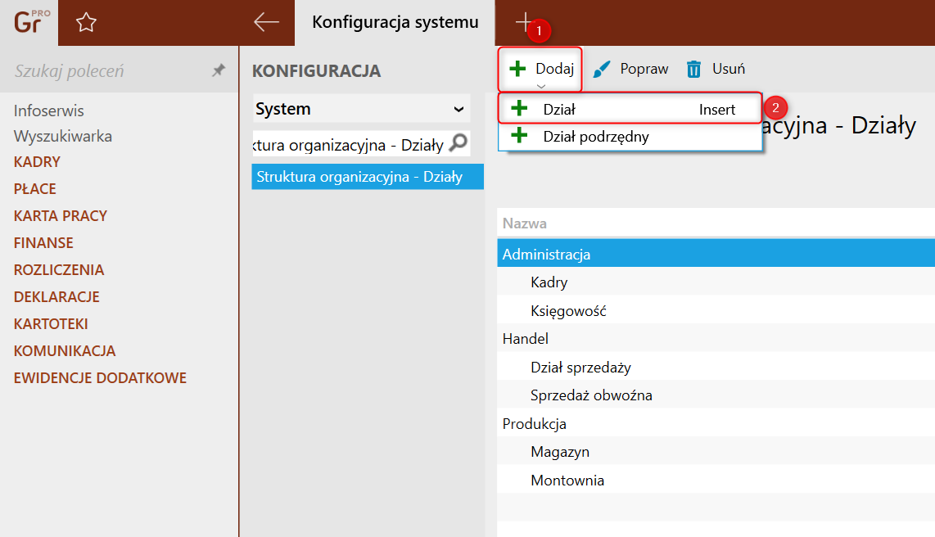The width and height of the screenshot is (935, 537).
Task: Click the Popraw brush icon
Action: [602, 70]
